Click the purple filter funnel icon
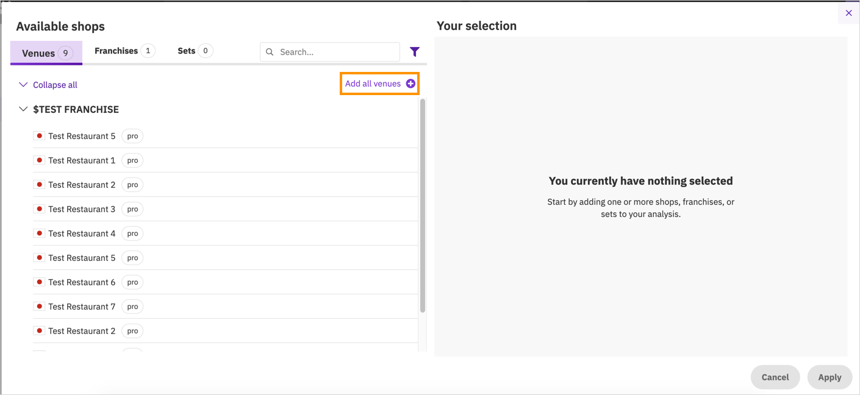The image size is (860, 395). tap(415, 52)
